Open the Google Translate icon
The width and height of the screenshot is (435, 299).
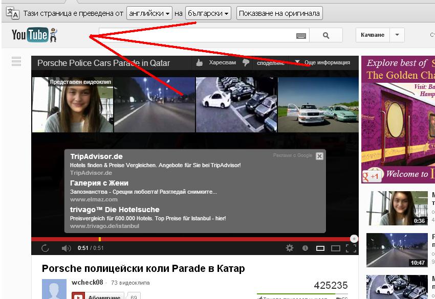tap(13, 13)
